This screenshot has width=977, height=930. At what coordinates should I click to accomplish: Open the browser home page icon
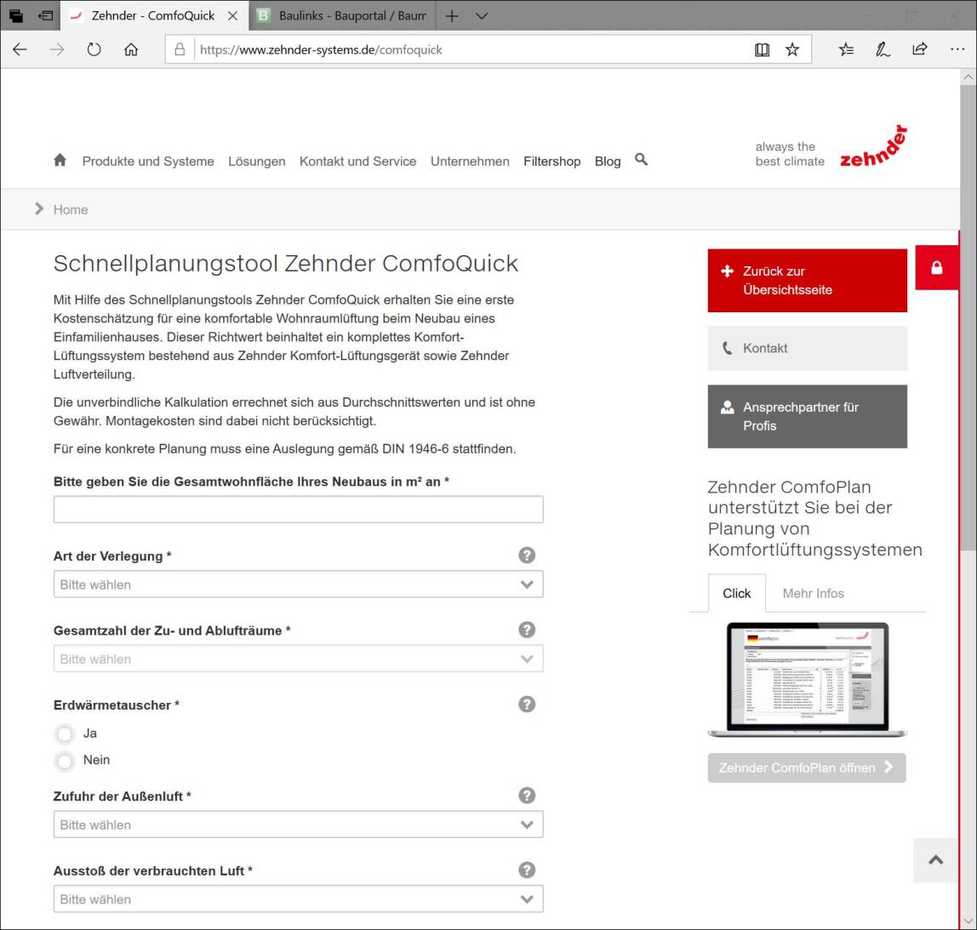pos(131,49)
